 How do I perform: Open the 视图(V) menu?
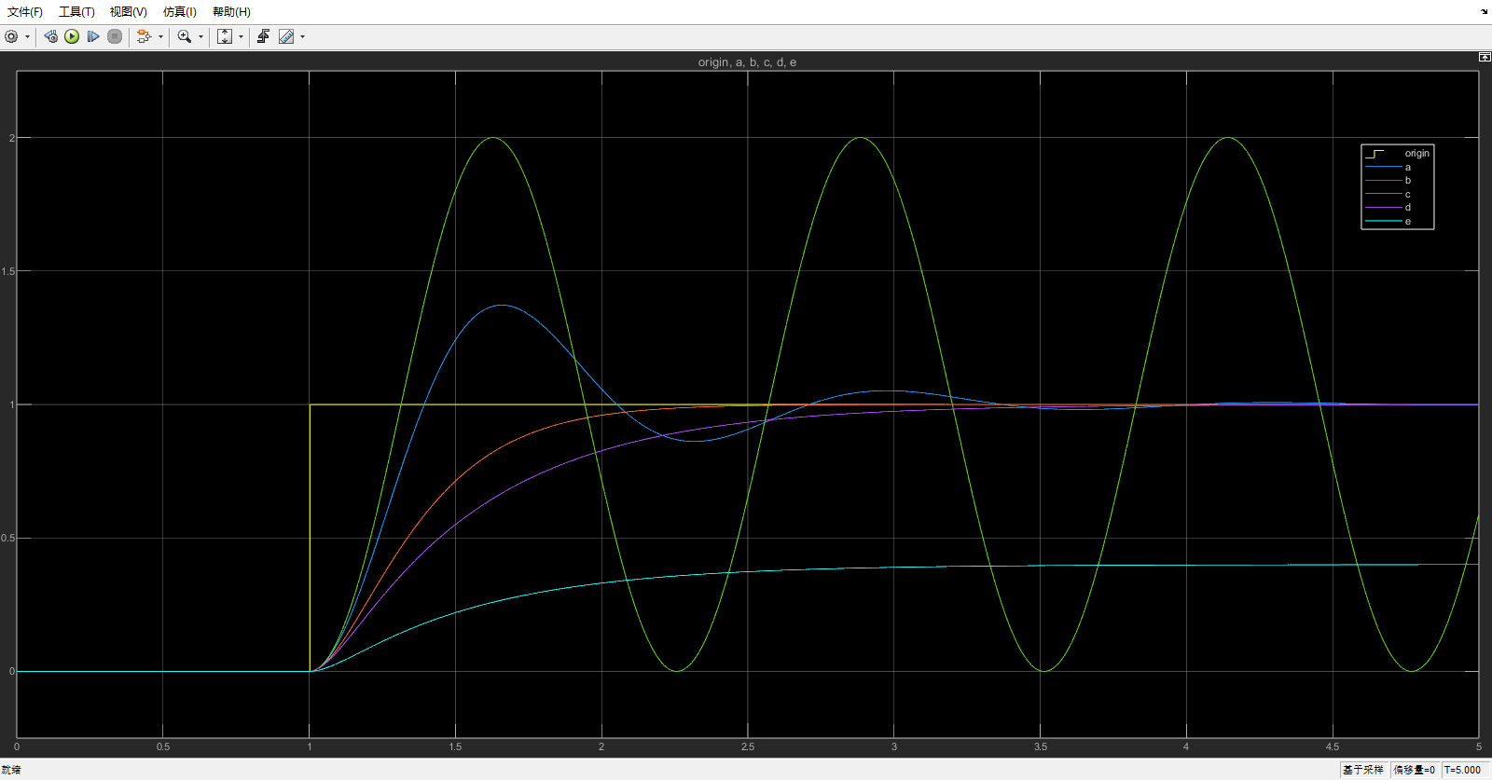click(x=129, y=12)
